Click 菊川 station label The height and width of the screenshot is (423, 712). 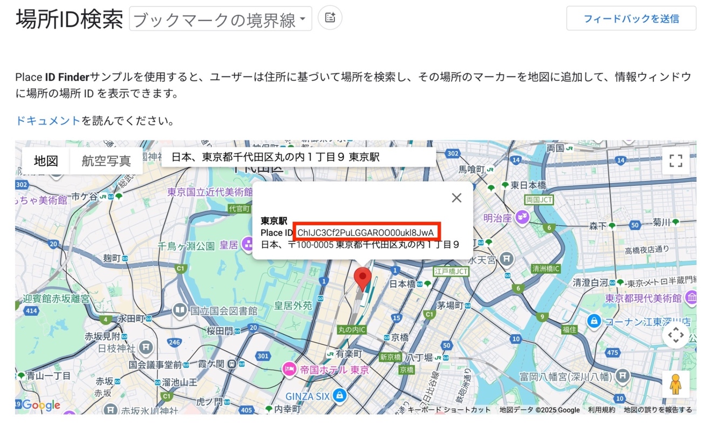[x=661, y=221]
